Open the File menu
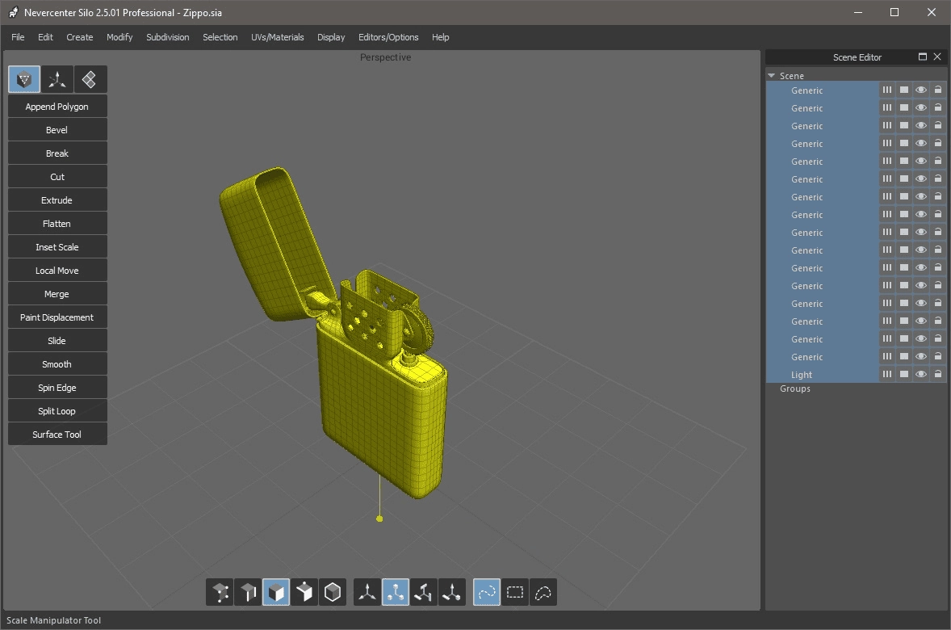 click(x=19, y=37)
